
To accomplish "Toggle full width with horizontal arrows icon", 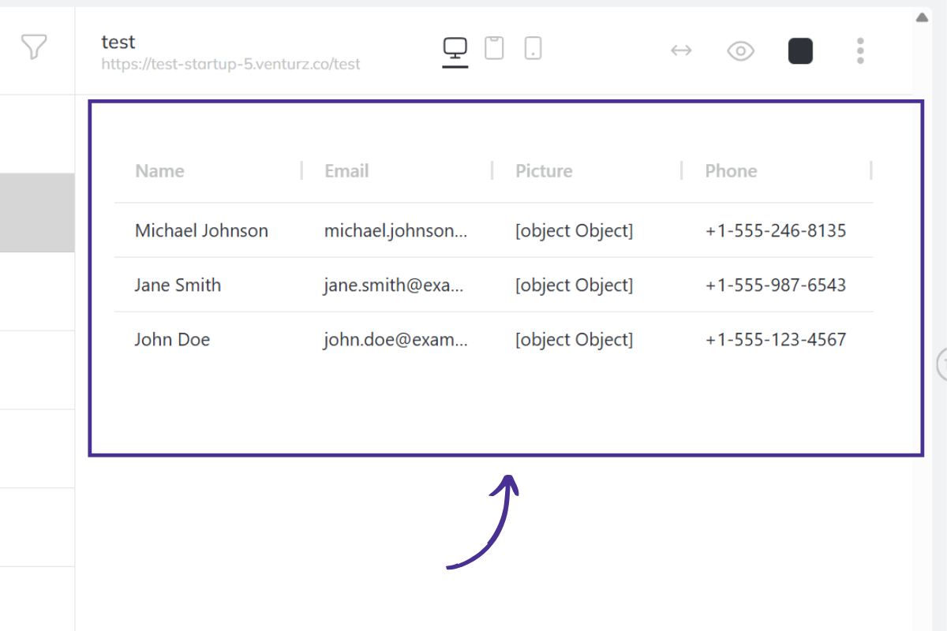I will (681, 50).
